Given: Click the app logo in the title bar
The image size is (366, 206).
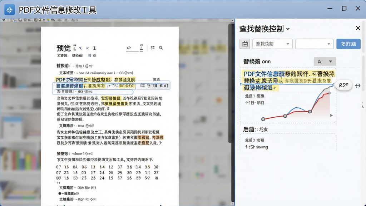Looking at the screenshot, I should point(10,10).
